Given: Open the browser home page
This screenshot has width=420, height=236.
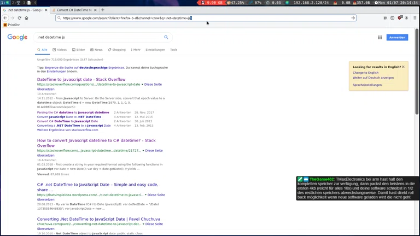Looking at the screenshot, I should tap(26, 18).
